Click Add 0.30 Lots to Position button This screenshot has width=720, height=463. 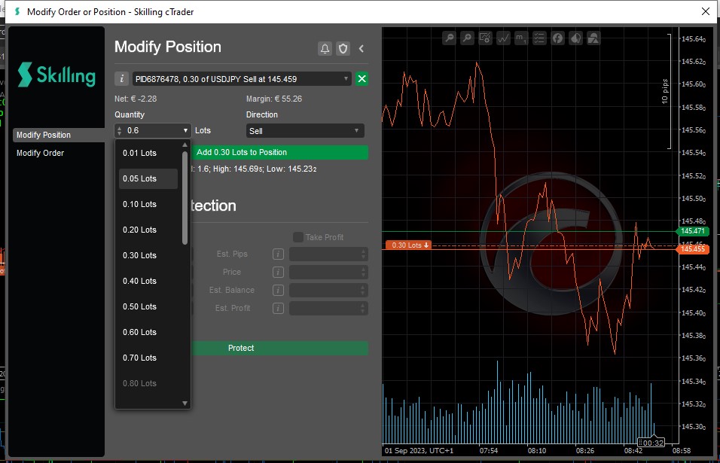279,152
